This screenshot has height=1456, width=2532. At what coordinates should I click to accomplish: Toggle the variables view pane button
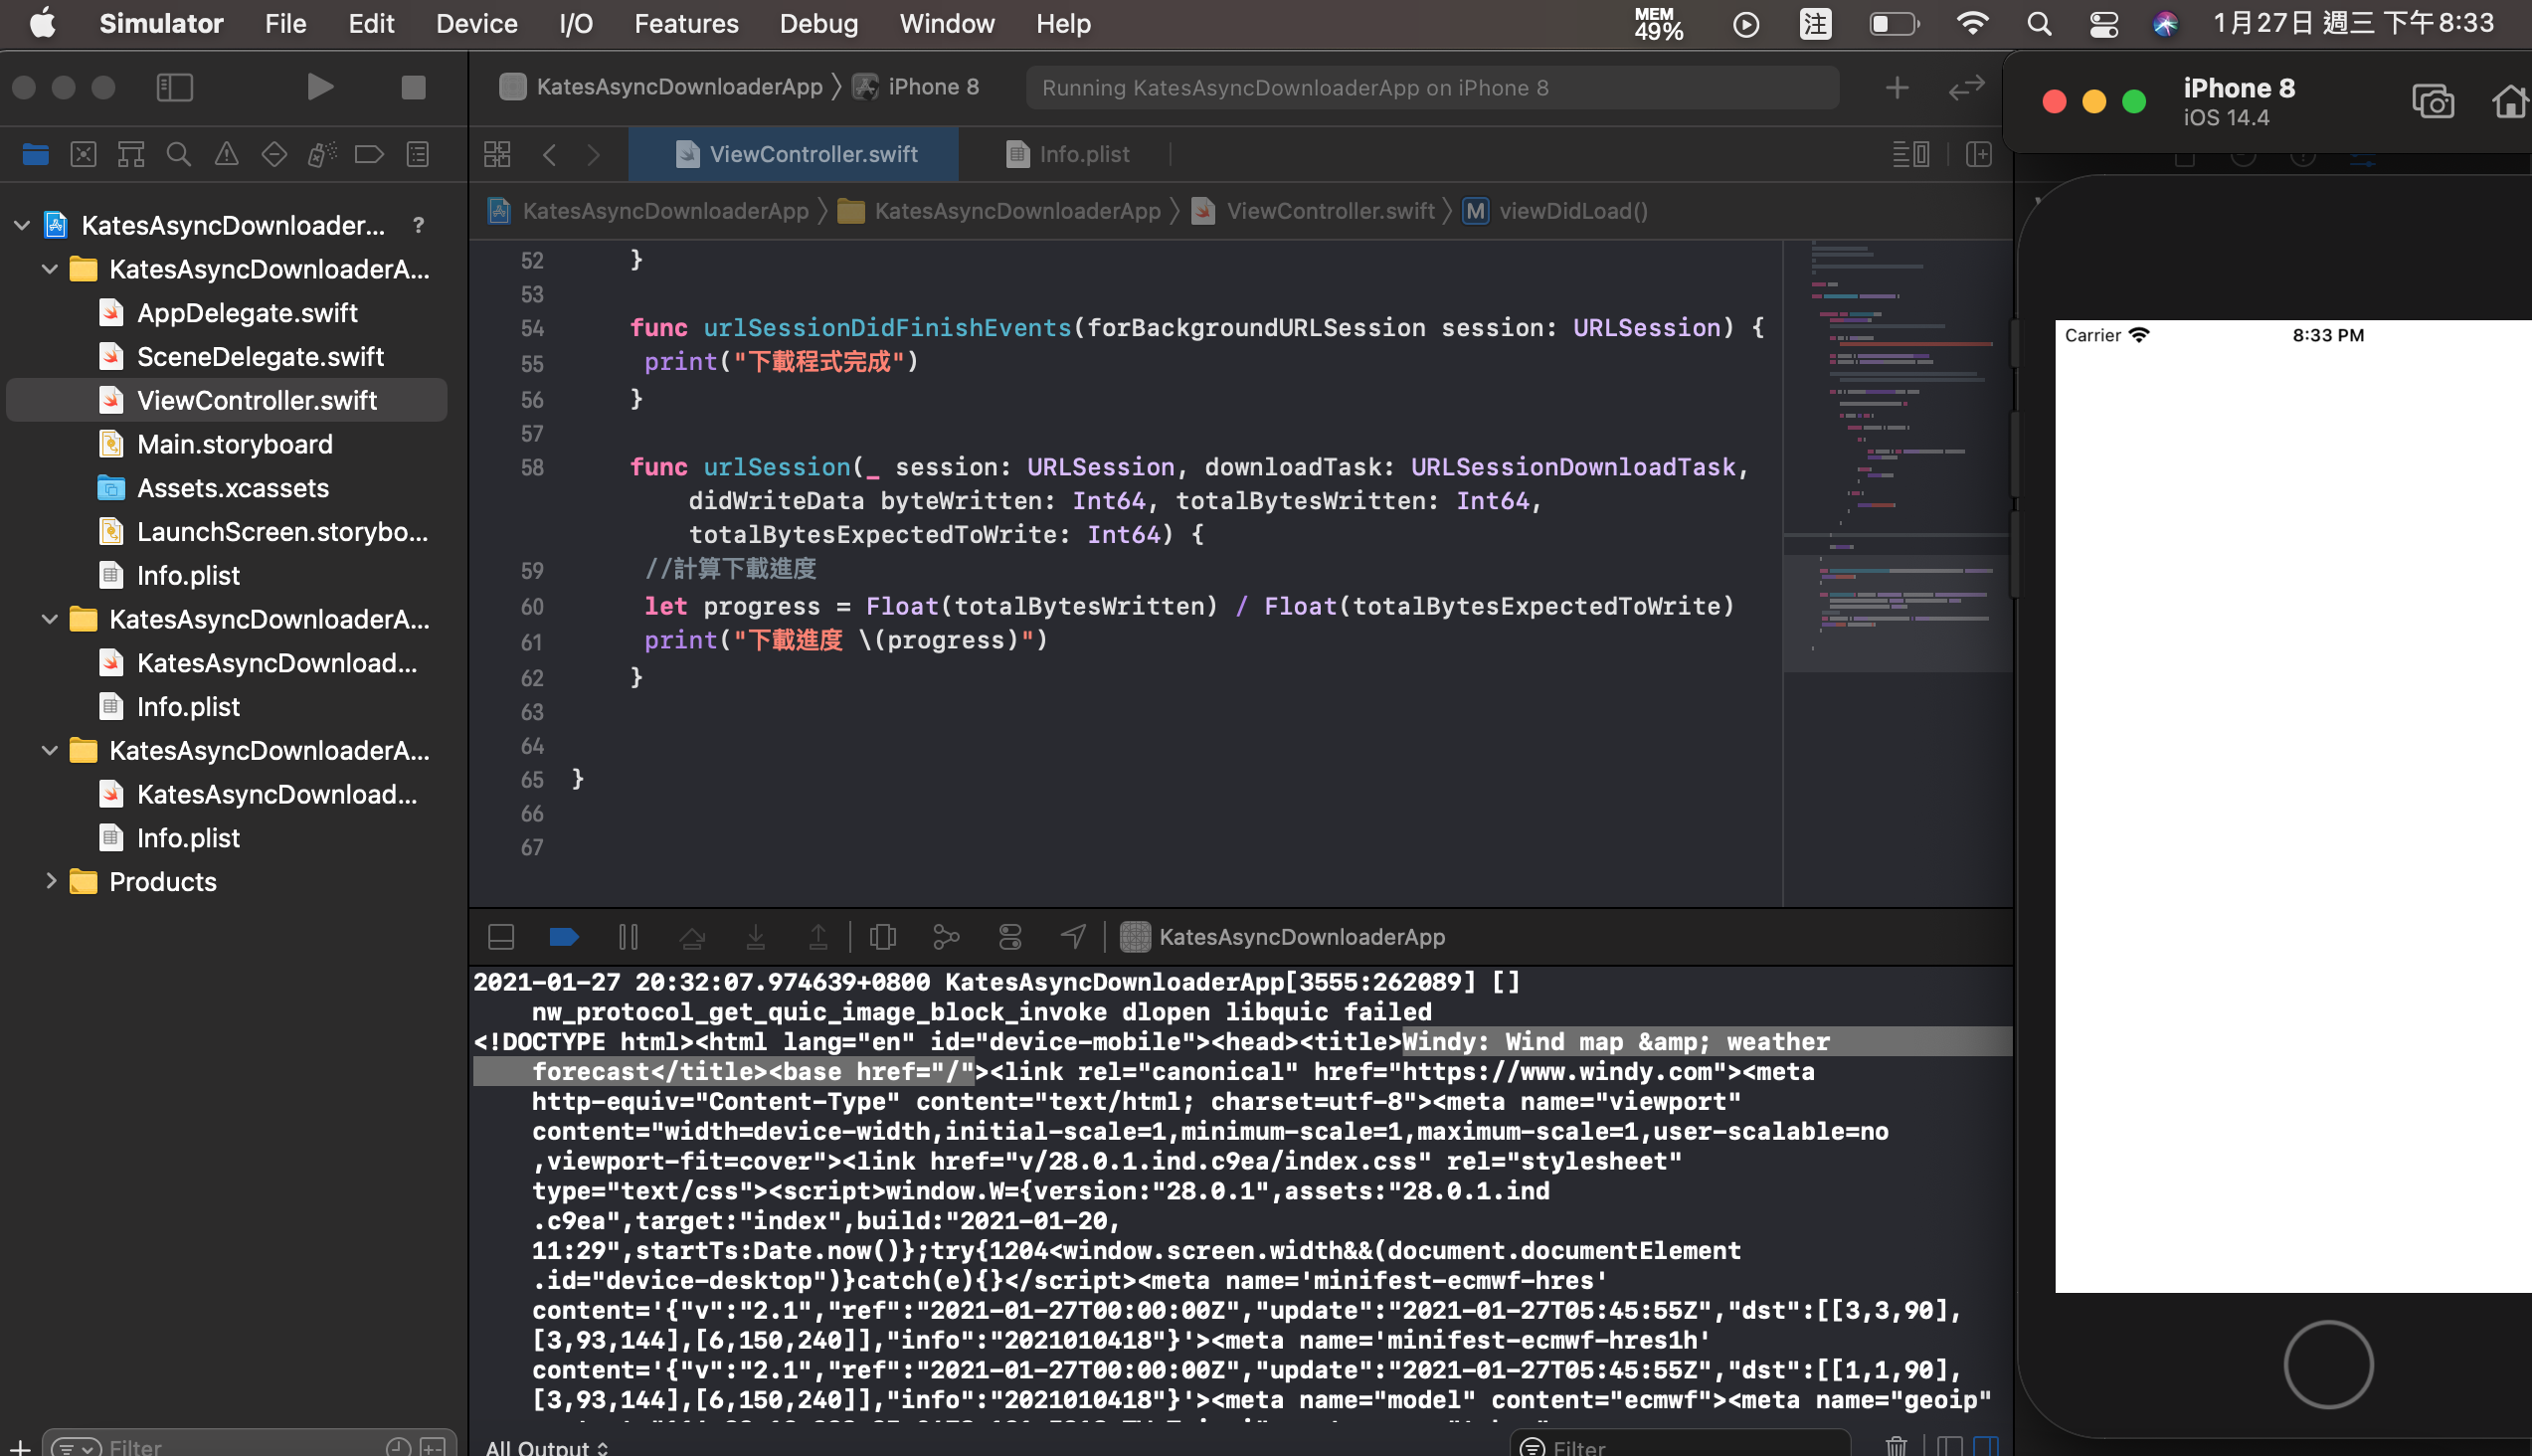(1949, 1446)
